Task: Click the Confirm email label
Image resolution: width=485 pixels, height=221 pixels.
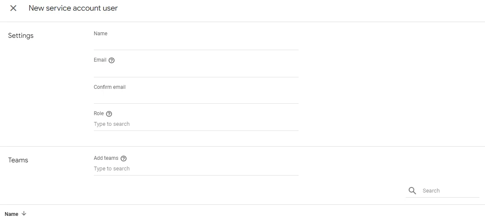Action: click(110, 87)
